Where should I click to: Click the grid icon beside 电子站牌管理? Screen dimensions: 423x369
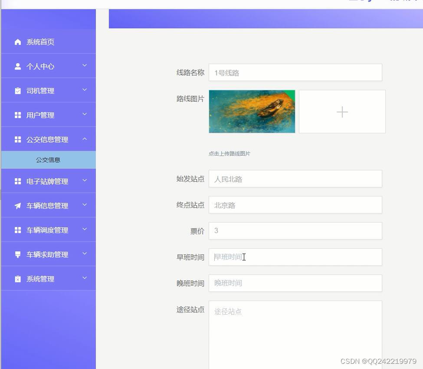click(17, 181)
